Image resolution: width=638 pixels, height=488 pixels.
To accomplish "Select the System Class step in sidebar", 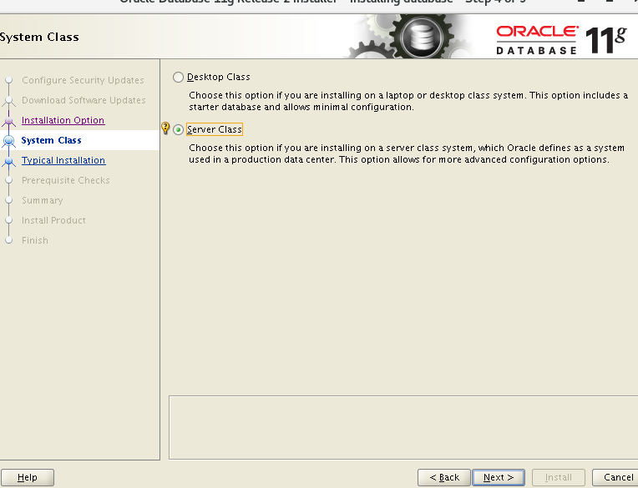I will click(51, 140).
